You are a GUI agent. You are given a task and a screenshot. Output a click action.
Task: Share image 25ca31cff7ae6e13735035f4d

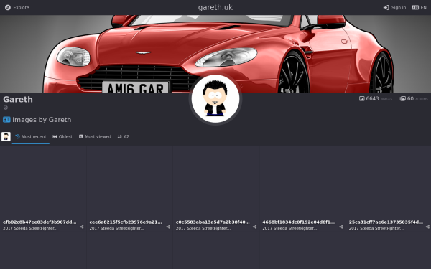click(427, 227)
